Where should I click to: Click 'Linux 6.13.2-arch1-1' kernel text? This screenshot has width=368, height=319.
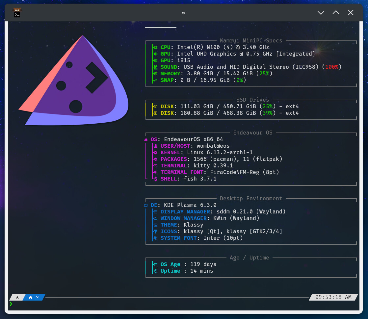[x=220, y=153]
